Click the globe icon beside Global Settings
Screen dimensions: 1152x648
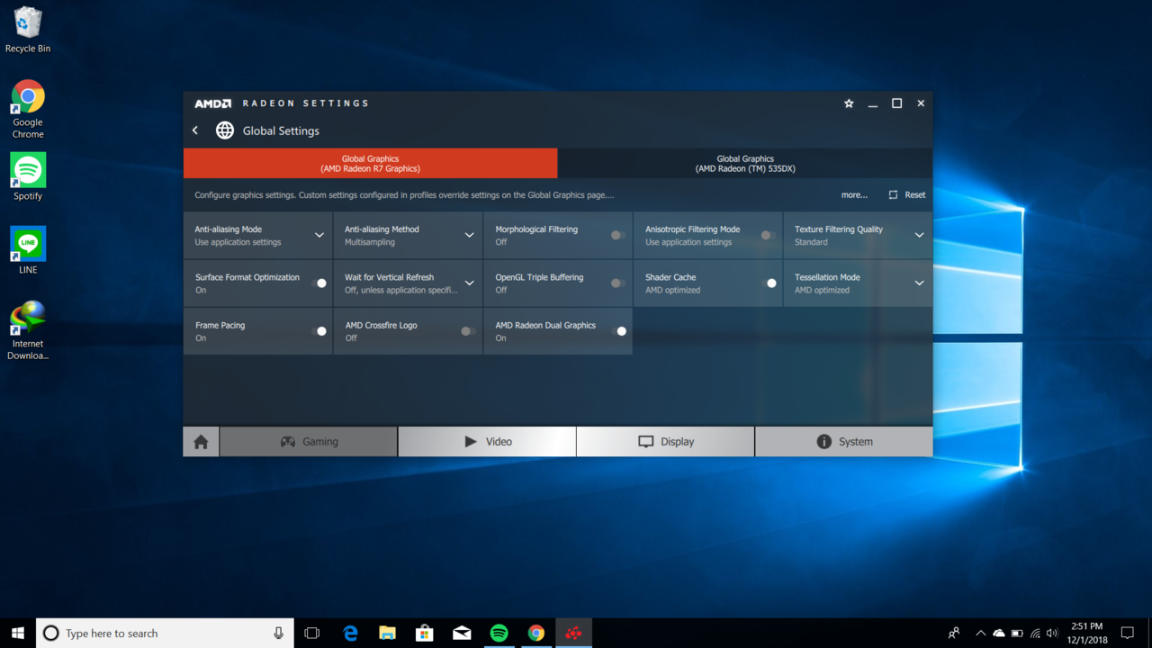point(225,130)
